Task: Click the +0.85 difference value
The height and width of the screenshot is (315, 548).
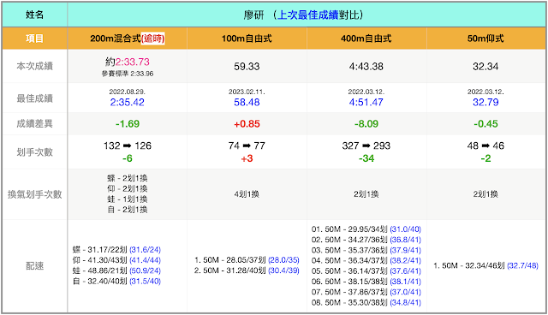Action: (247, 123)
